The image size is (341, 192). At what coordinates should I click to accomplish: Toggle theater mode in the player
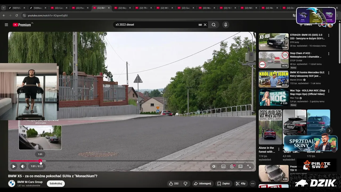[x=241, y=166]
